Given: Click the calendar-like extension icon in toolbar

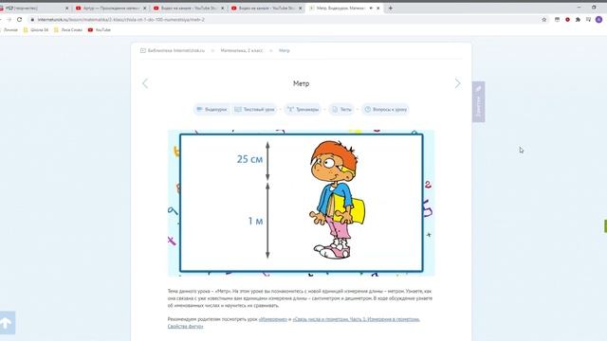Looking at the screenshot, I should [557, 19].
